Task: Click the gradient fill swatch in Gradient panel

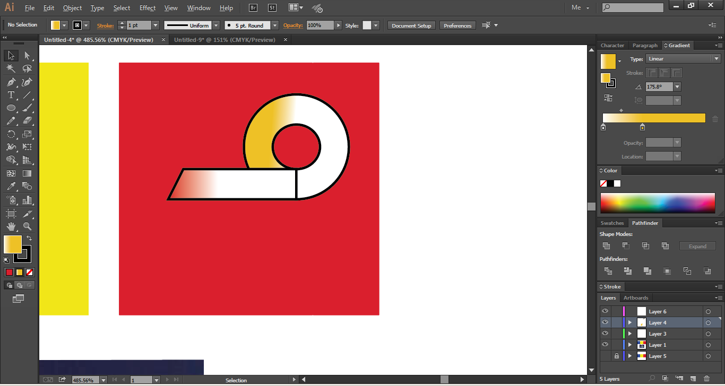Action: 608,61
